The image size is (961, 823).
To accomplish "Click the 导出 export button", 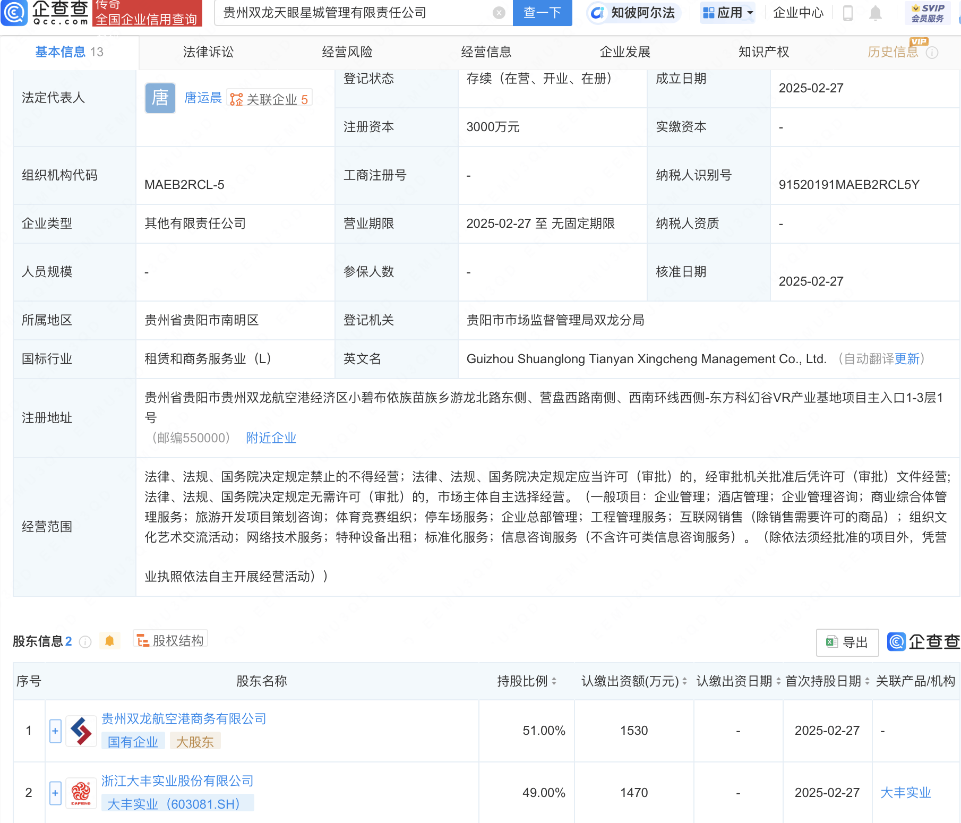I will point(847,642).
